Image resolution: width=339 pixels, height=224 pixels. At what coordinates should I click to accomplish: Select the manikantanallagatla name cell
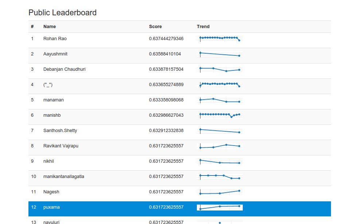64,177
